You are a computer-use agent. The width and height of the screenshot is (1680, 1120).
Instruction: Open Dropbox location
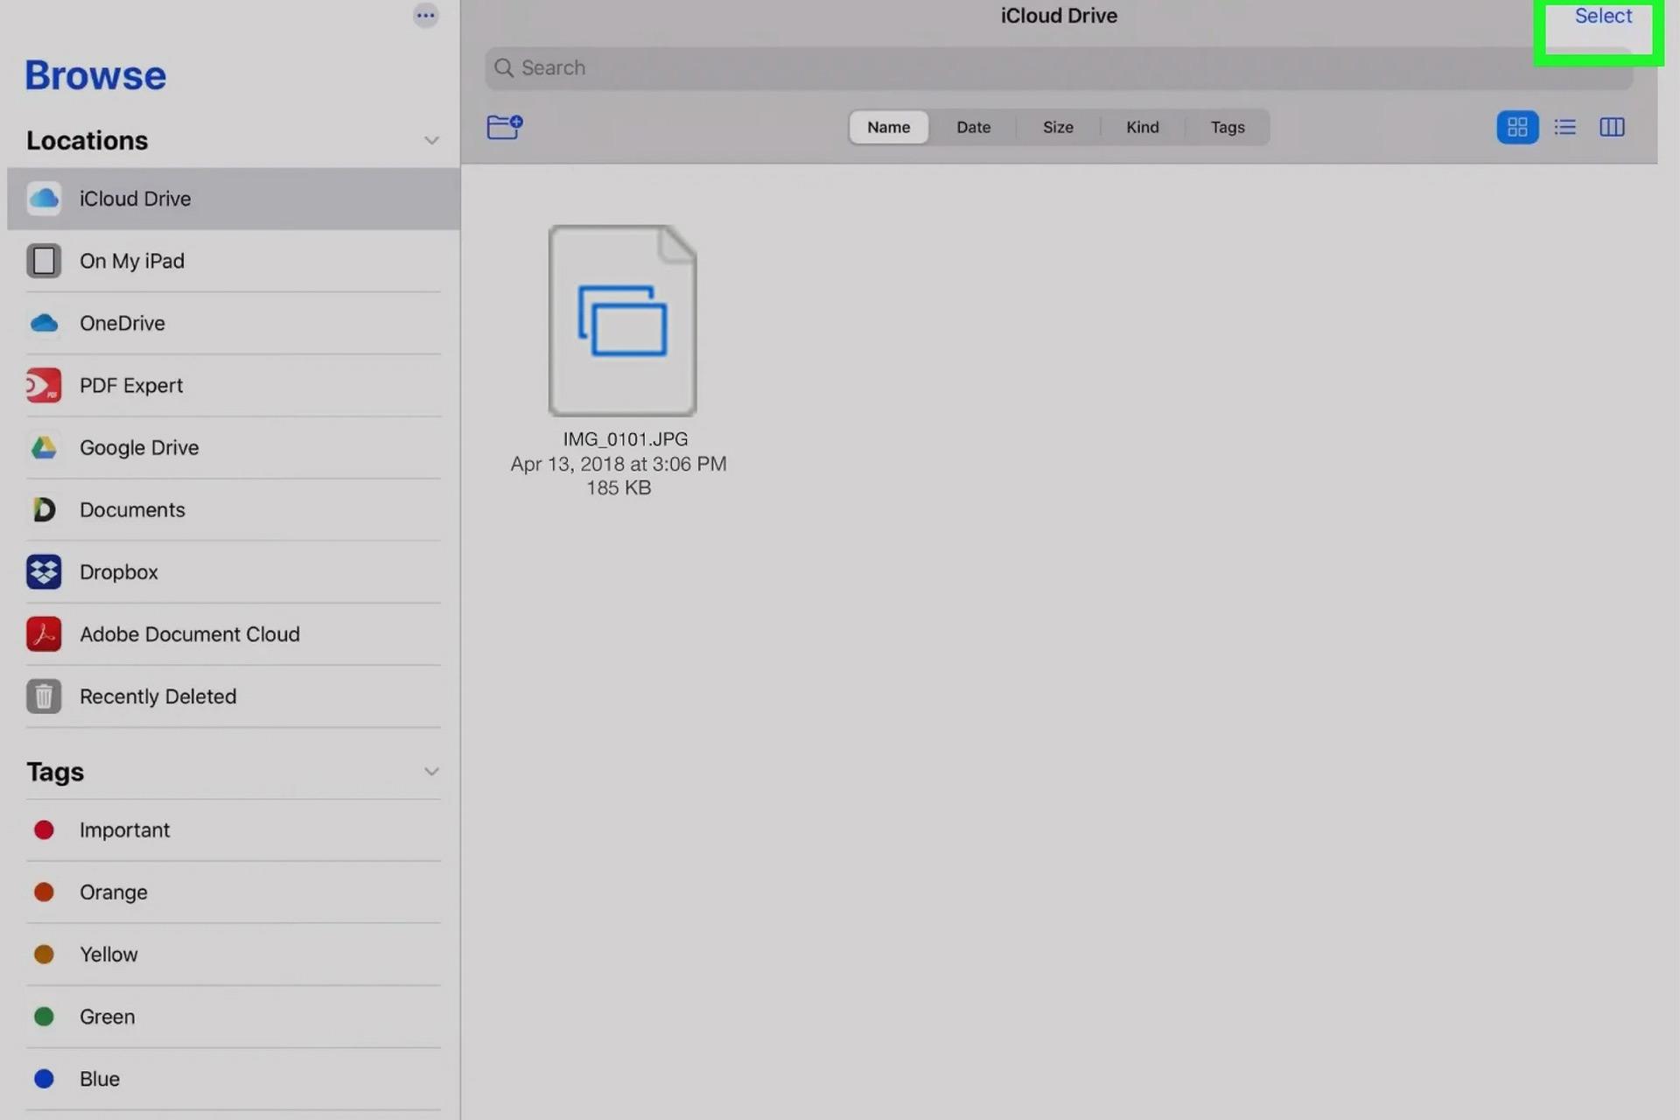tap(234, 571)
